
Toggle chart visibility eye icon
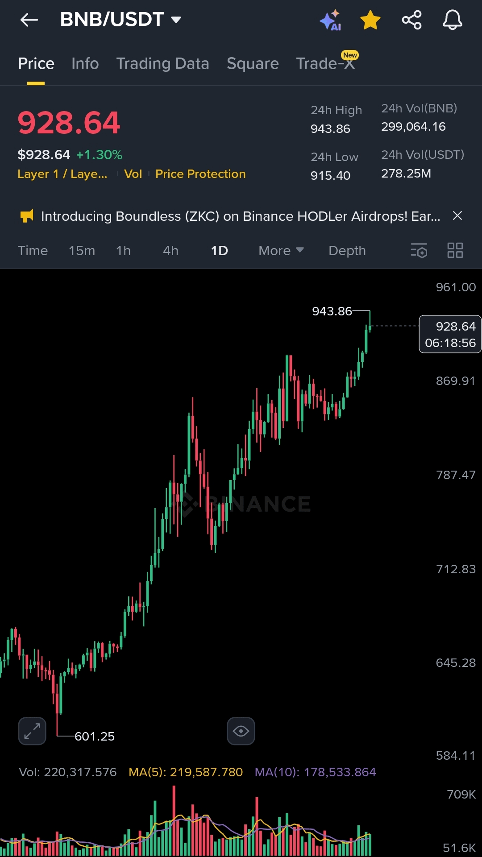[x=241, y=731]
